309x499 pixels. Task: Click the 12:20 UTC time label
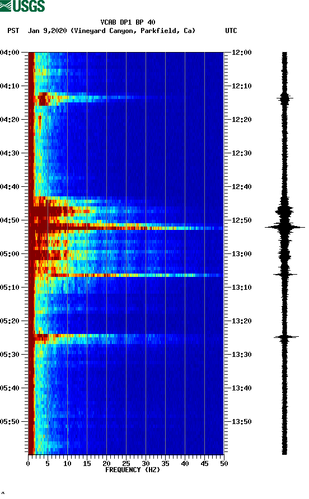point(241,120)
